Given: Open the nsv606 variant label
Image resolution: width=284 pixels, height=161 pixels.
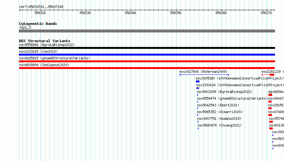Looking at the screenshot, I should click(278, 145).
